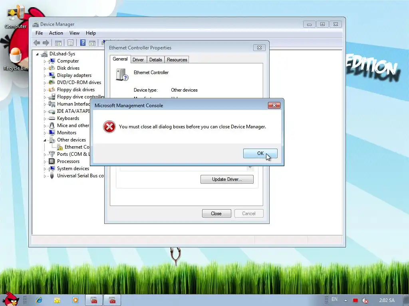Expand the Disk drives node
This screenshot has width=409, height=306.
point(45,69)
